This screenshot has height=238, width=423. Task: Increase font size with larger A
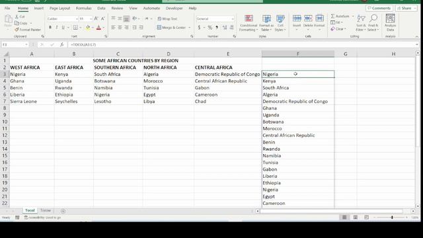point(96,19)
